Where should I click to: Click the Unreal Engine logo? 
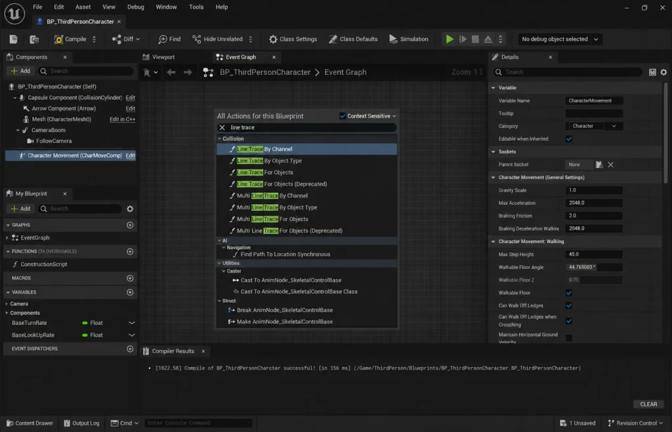tap(14, 13)
